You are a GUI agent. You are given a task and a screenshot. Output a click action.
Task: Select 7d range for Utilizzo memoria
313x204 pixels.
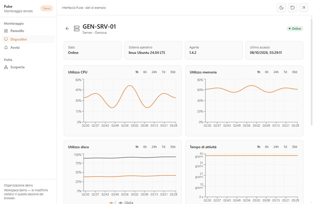285,72
